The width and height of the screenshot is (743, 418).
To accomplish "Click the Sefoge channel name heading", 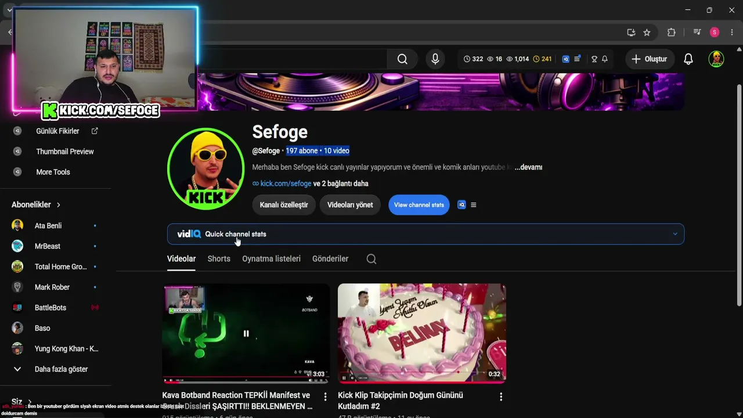I will coord(280,132).
